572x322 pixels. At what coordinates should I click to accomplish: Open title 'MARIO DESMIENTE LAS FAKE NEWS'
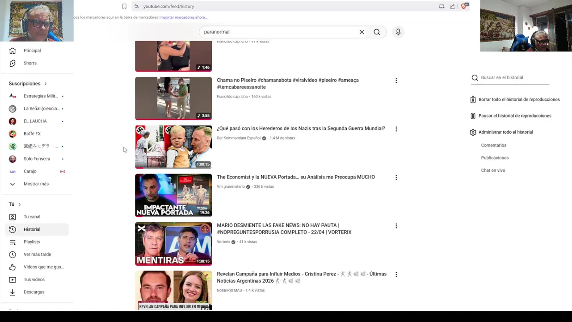pos(284,229)
